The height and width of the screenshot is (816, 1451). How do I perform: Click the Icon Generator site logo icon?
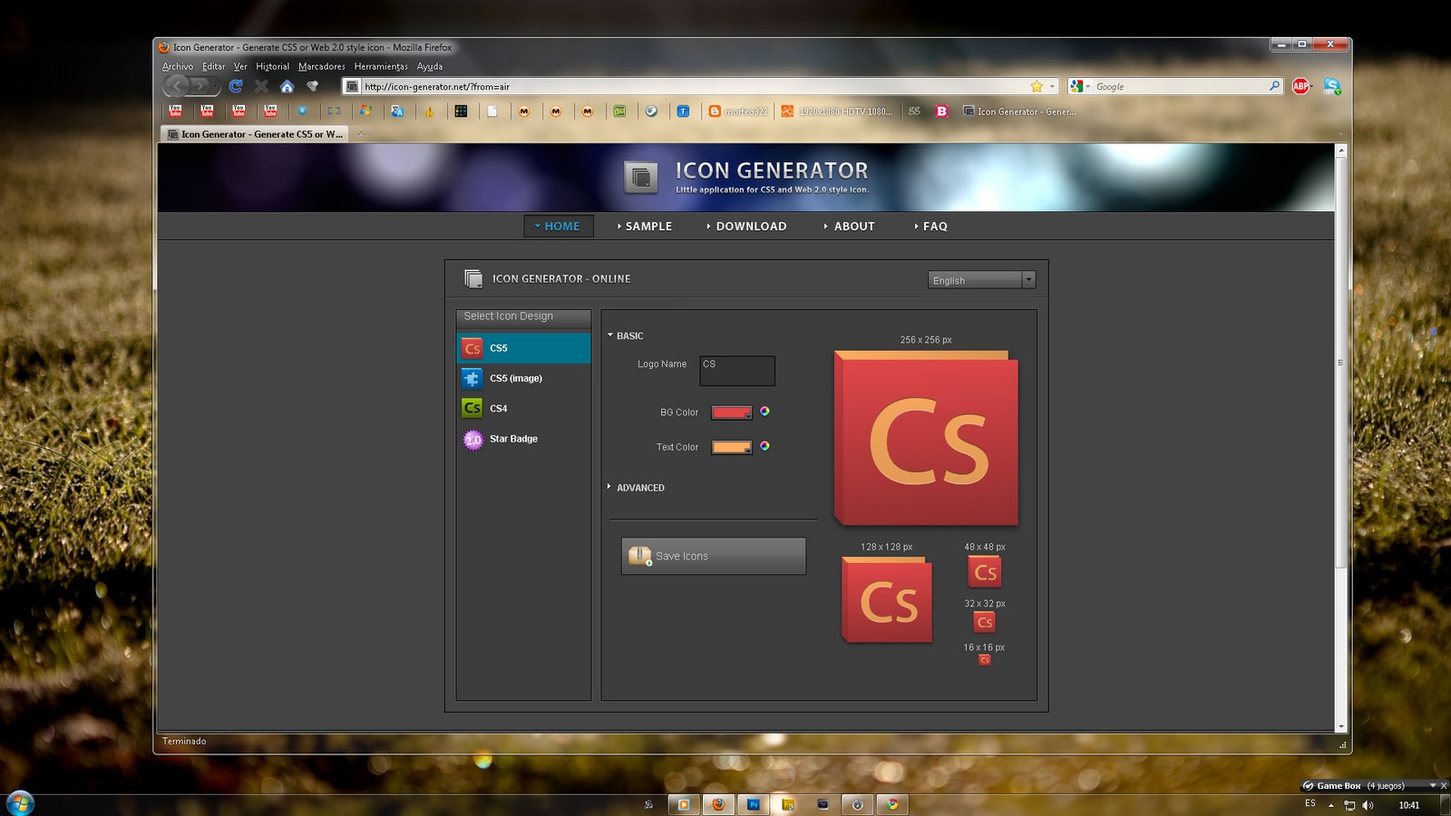coord(641,177)
